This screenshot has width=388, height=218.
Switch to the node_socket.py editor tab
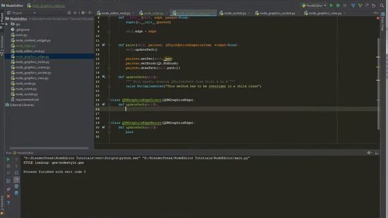(x=235, y=13)
